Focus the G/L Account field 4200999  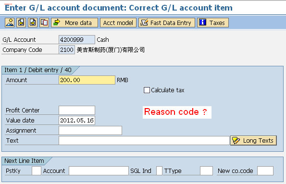tap(77, 39)
